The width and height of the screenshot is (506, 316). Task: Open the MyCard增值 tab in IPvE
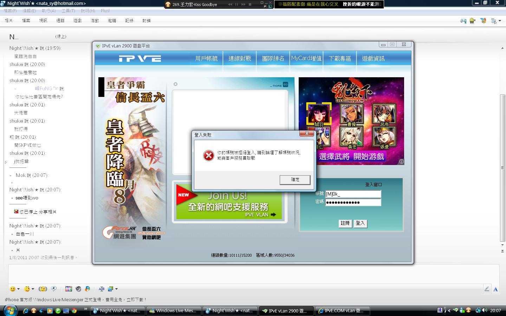tap(306, 58)
